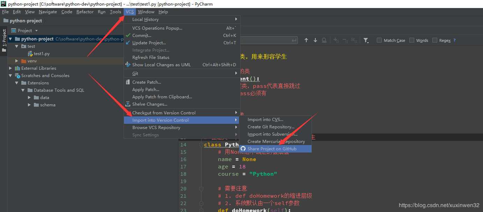The height and width of the screenshot is (212, 483).
Task: Click python-project breadcrumb in navigation bar
Action: (x=26, y=21)
